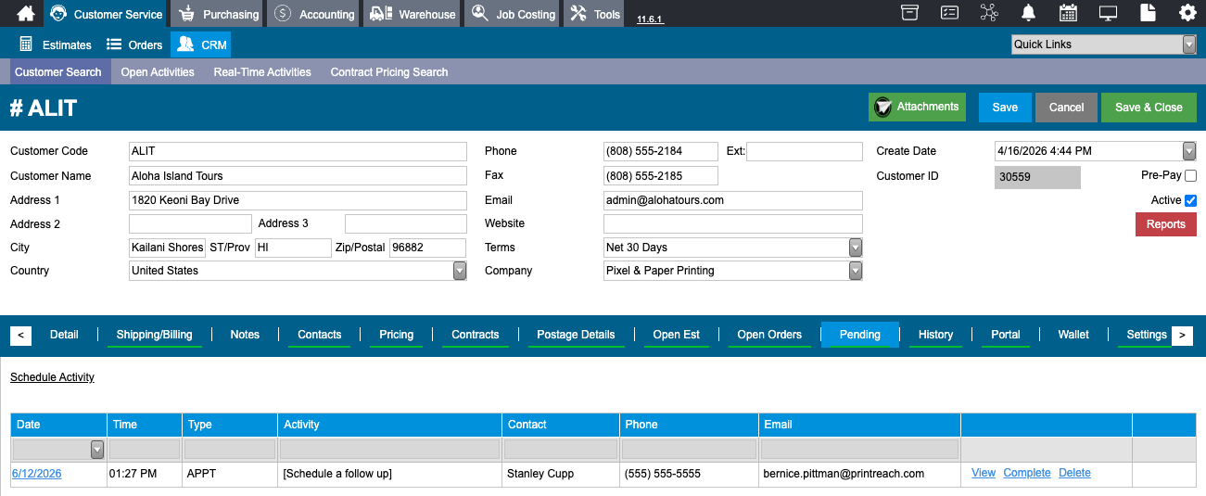Click the archive box icon in top bar
The image size is (1206, 496).
point(910,13)
